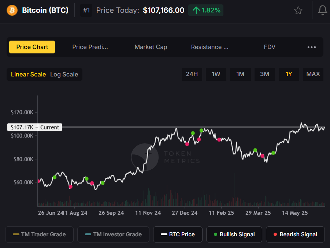
Task: Toggle Bearish Signal markers
Action: (295, 234)
